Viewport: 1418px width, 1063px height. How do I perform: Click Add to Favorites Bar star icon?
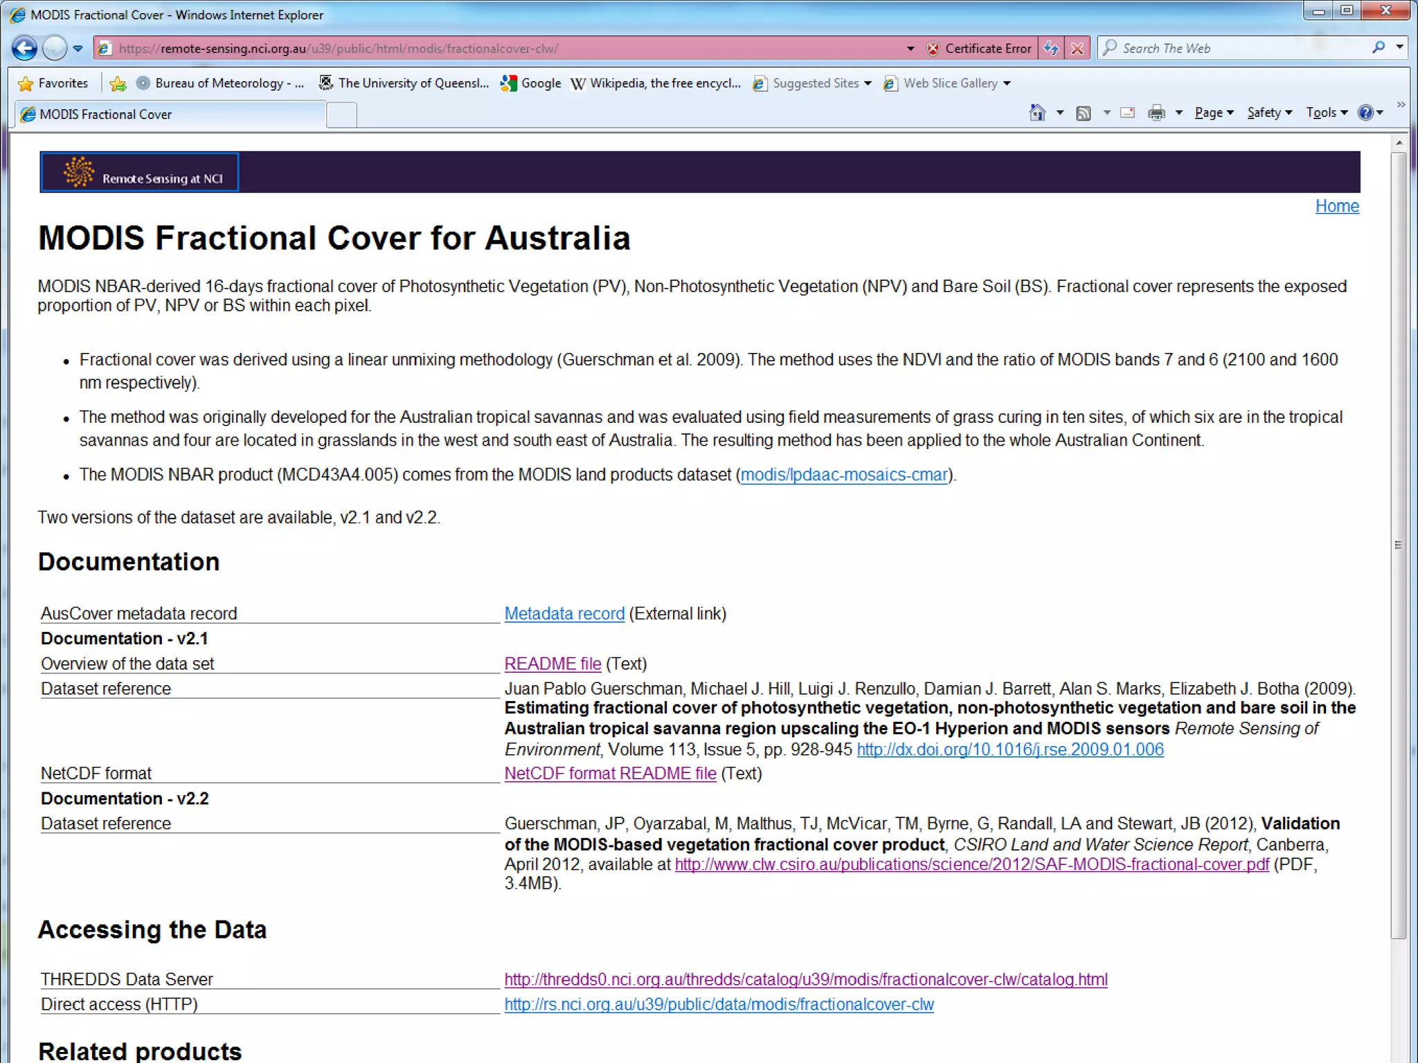point(118,84)
